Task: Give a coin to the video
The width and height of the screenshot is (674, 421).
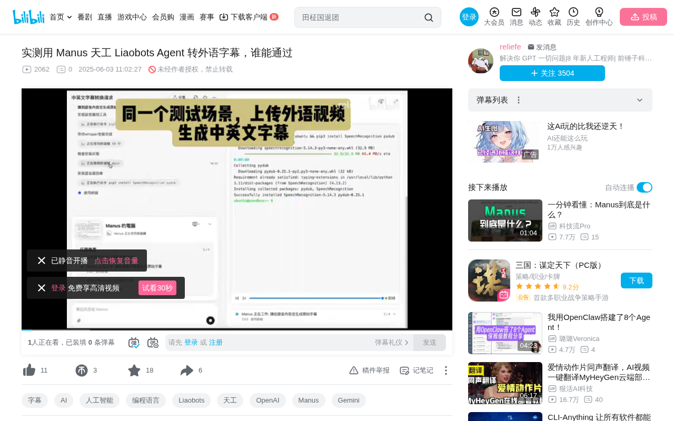Action: point(82,370)
